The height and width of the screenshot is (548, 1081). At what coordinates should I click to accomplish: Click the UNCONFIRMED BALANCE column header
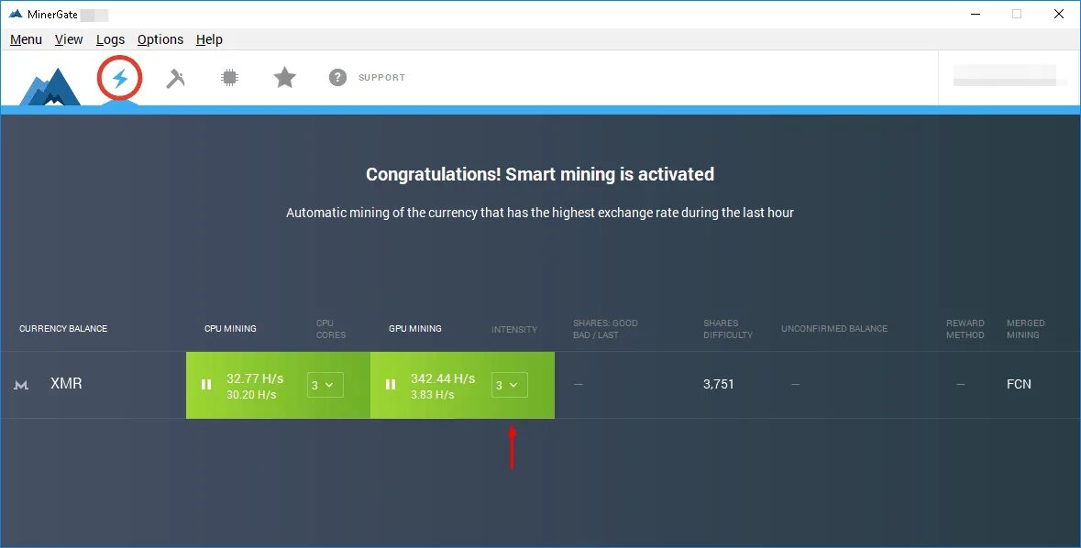pyautogui.click(x=834, y=328)
